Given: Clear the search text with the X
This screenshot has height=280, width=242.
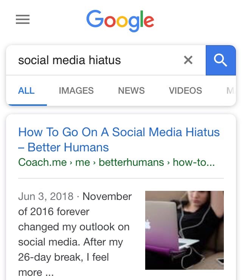Looking at the screenshot, I should [188, 60].
